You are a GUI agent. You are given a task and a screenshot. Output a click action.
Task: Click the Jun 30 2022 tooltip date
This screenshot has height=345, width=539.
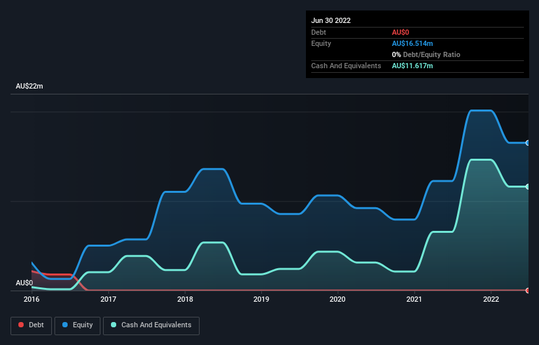point(331,20)
